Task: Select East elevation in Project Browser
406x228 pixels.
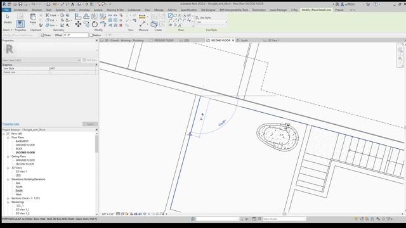Action: (x=18, y=183)
